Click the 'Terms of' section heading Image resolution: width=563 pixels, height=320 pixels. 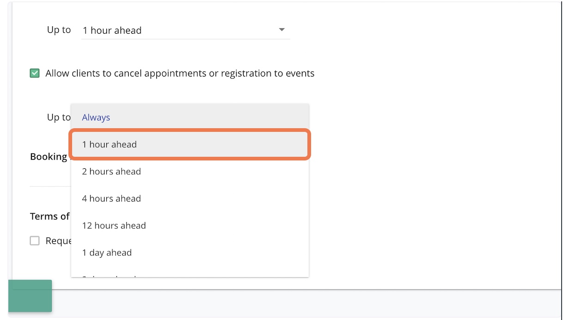50,216
